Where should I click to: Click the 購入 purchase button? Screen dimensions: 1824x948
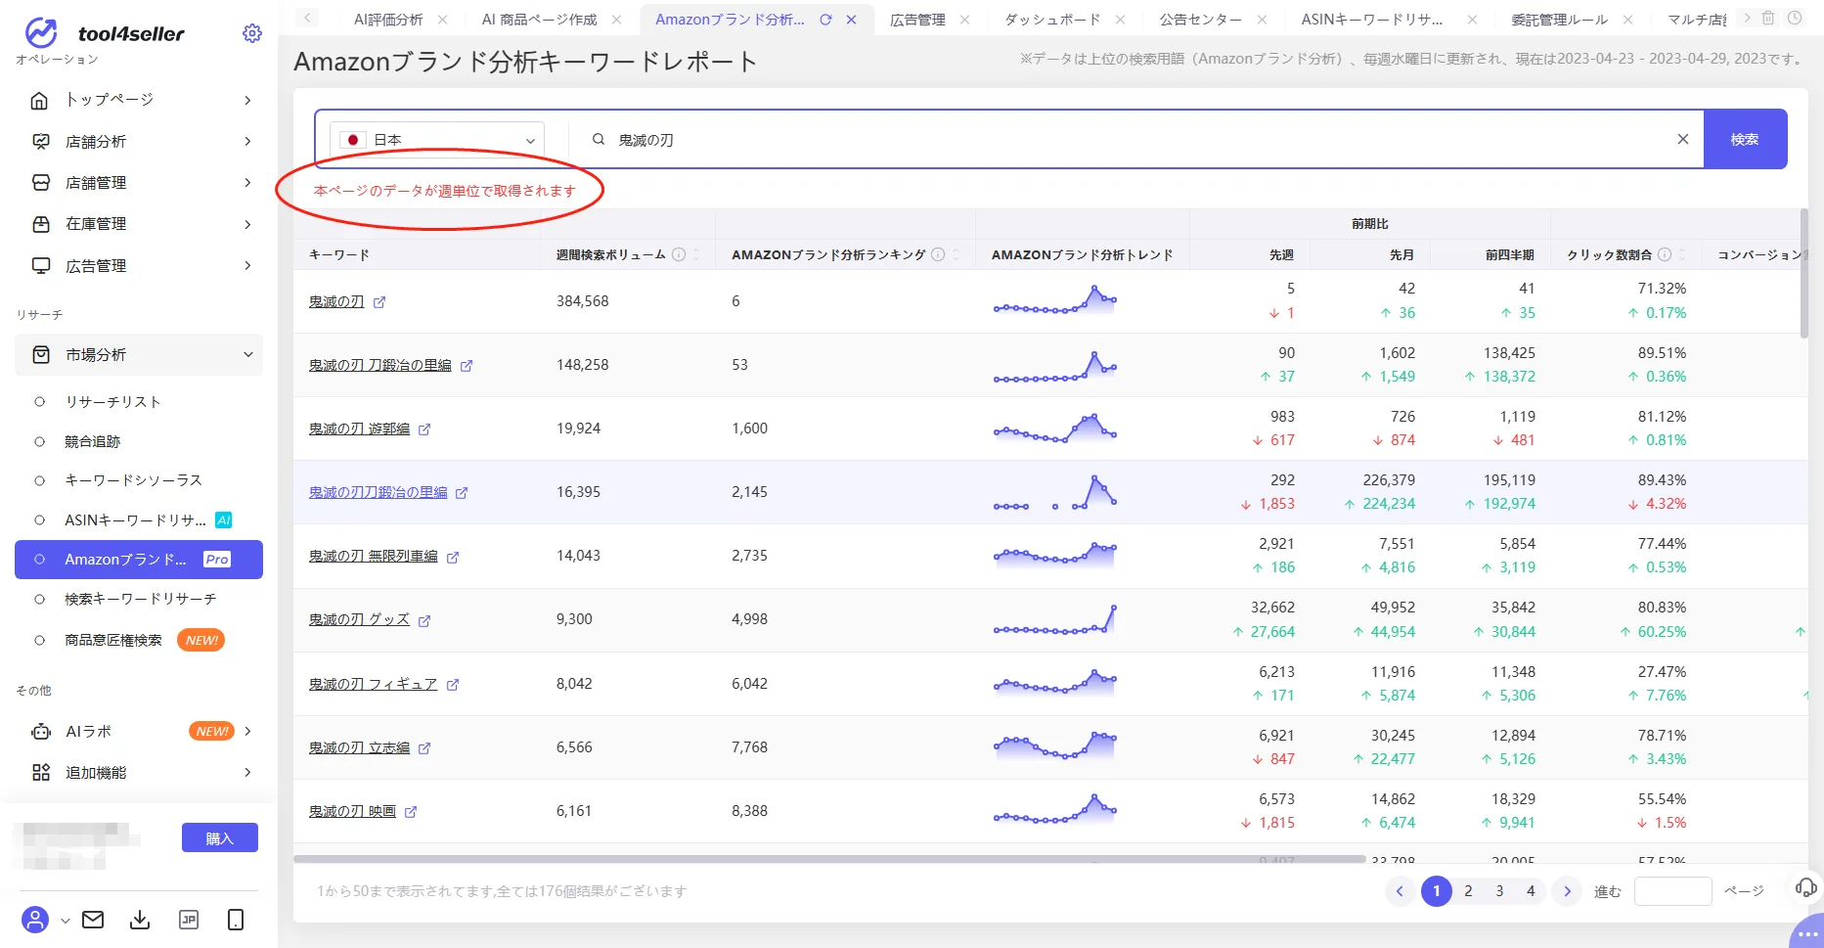[x=220, y=838]
